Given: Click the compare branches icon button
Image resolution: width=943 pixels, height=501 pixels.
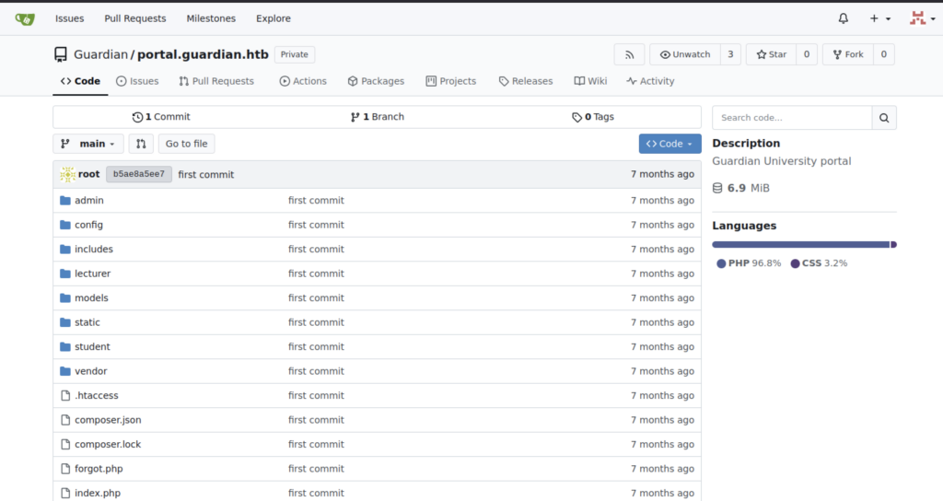Looking at the screenshot, I should [x=141, y=144].
